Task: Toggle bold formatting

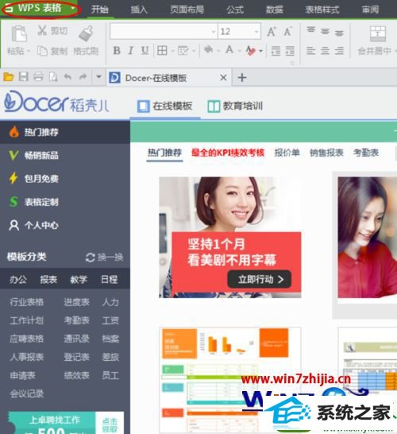Action: click(117, 50)
